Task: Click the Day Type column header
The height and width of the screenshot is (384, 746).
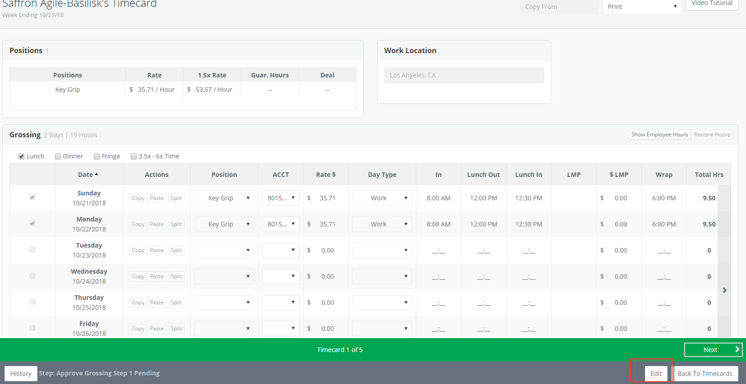Action: click(382, 175)
